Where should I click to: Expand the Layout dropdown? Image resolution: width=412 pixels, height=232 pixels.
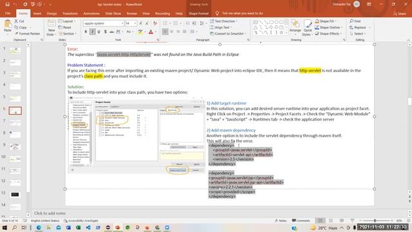[x=67, y=21]
